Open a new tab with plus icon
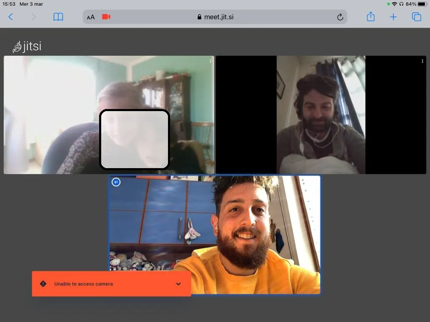This screenshot has width=430, height=322. click(x=393, y=17)
